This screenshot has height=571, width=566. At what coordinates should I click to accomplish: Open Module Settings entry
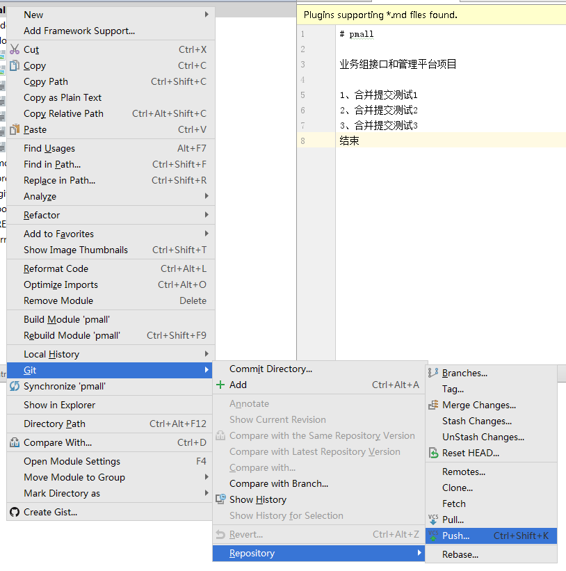[x=111, y=461]
